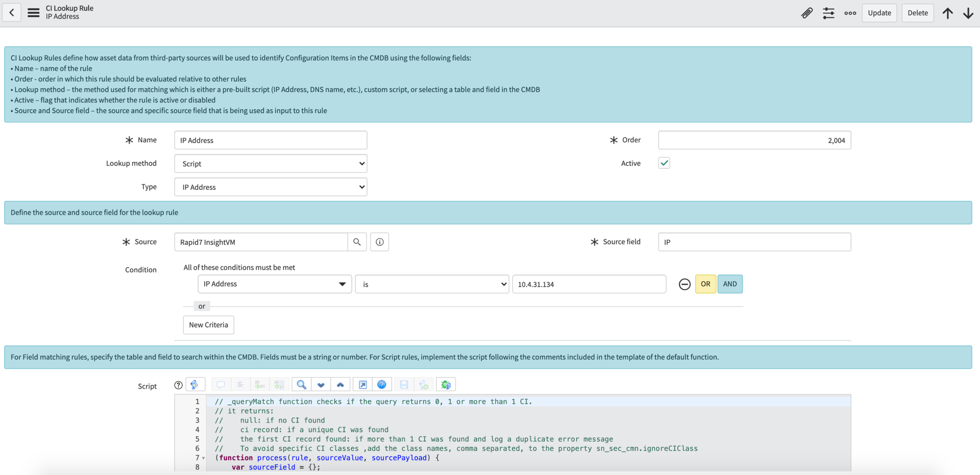The image size is (980, 475).
Task: Click the Order field showing 2,004
Action: [754, 140]
